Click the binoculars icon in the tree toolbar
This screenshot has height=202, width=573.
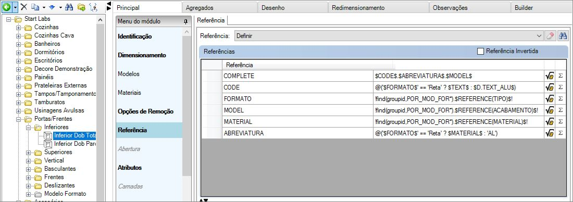(69, 7)
